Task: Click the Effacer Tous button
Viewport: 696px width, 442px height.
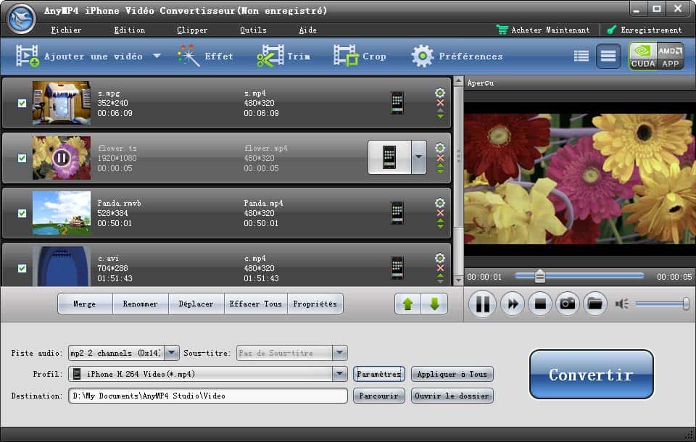Action: [x=256, y=304]
